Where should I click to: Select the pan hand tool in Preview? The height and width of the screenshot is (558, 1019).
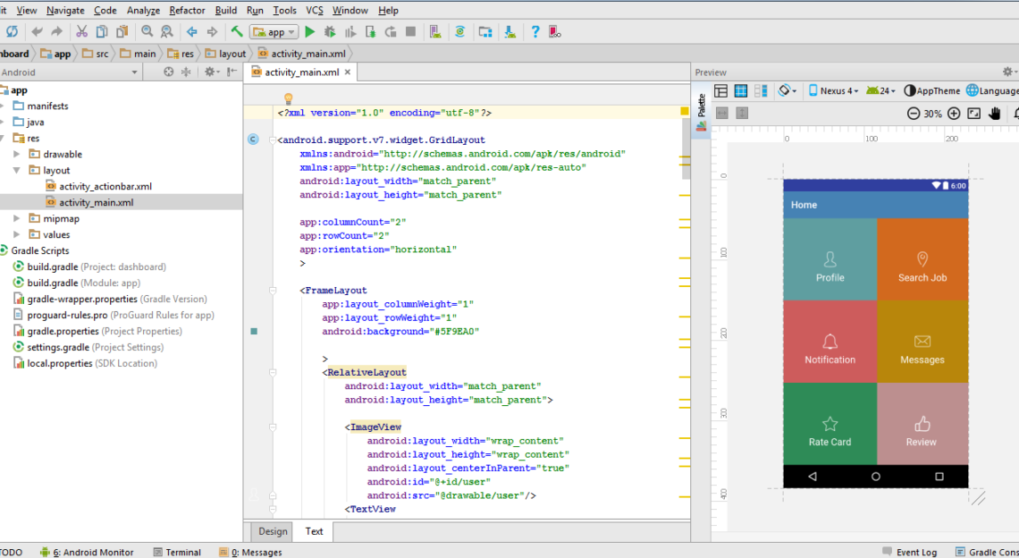pyautogui.click(x=994, y=114)
